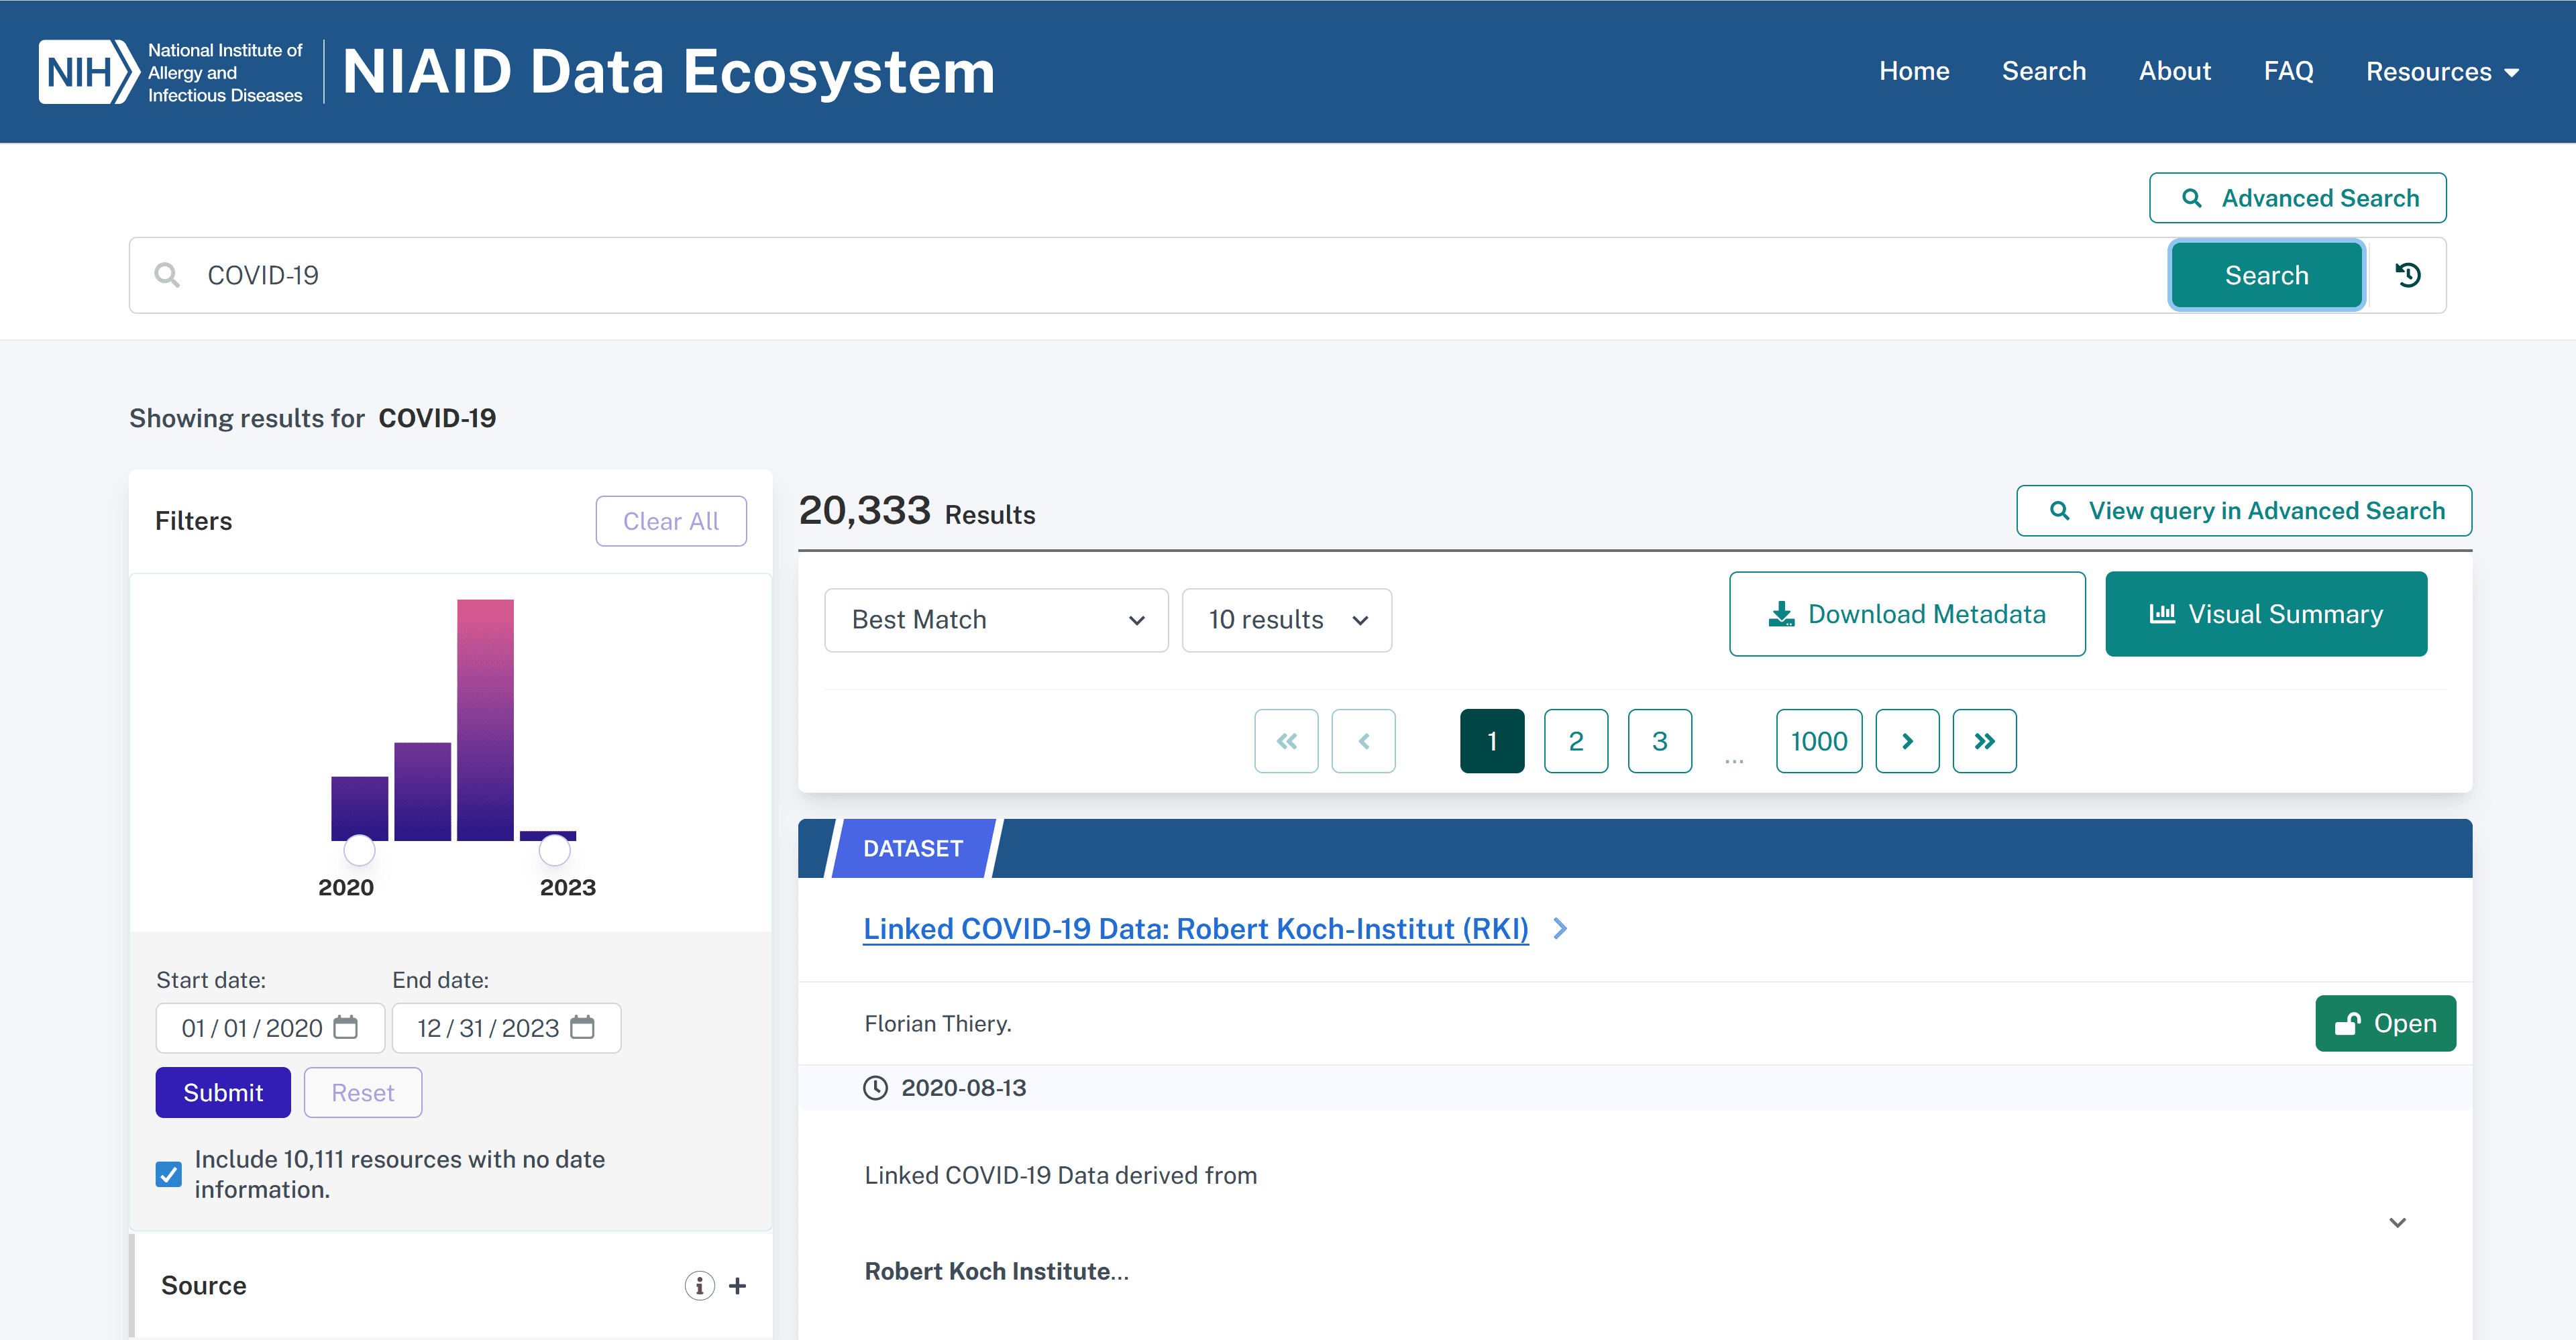This screenshot has width=2576, height=1340.
Task: Open the 10 results per page dropdown
Action: (x=1286, y=620)
